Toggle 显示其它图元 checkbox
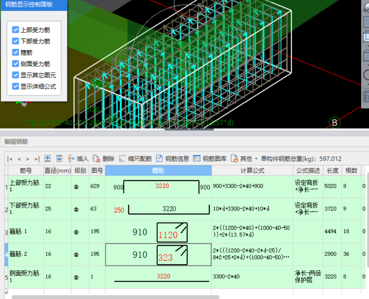The image size is (369, 299). pyautogui.click(x=15, y=75)
